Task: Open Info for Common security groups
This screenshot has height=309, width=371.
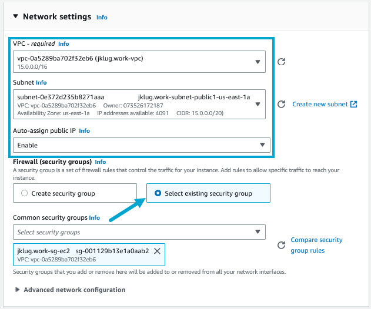Action: pos(94,217)
